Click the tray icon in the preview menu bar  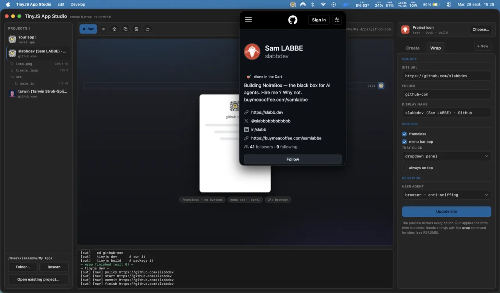(381, 86)
